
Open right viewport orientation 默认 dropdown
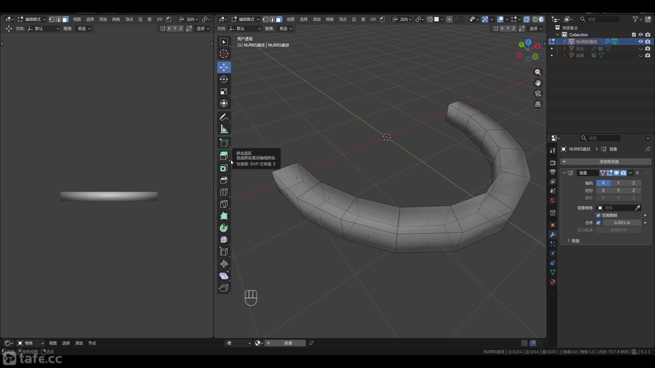[245, 29]
